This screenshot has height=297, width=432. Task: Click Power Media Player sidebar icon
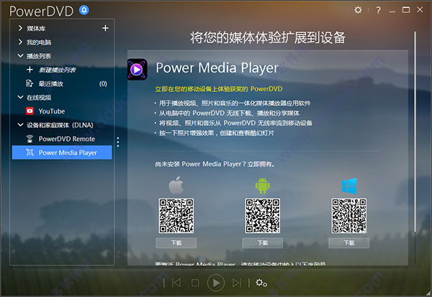coord(30,152)
